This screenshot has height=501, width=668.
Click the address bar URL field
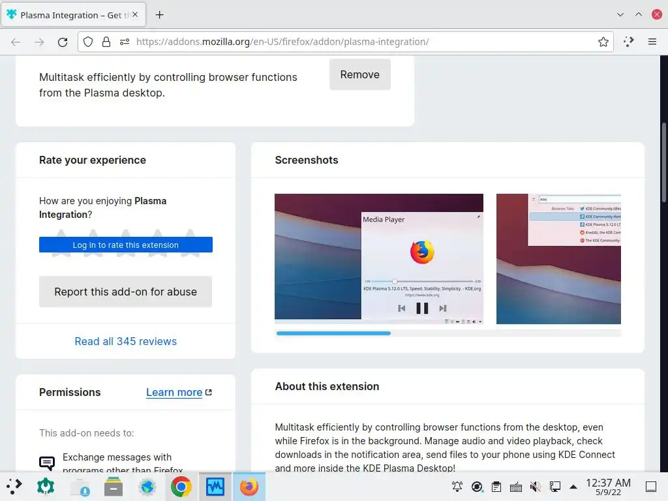tap(346, 42)
